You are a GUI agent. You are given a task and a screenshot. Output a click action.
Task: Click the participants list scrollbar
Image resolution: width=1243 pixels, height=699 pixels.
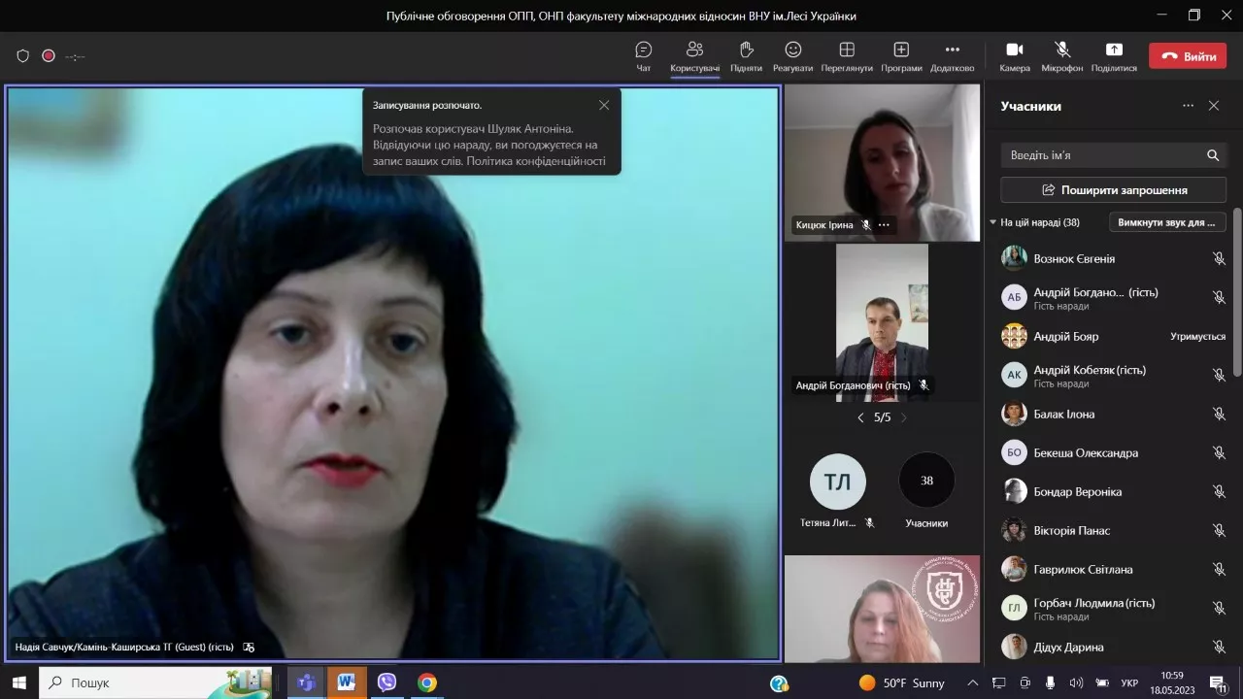1236,291
